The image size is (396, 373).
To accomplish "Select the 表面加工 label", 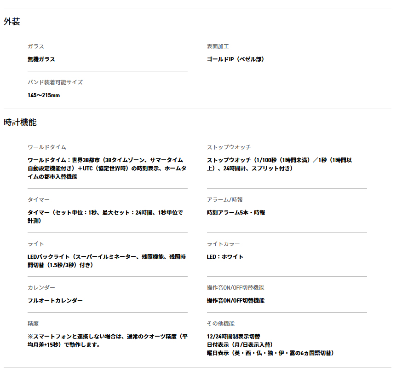I will pyautogui.click(x=218, y=47).
